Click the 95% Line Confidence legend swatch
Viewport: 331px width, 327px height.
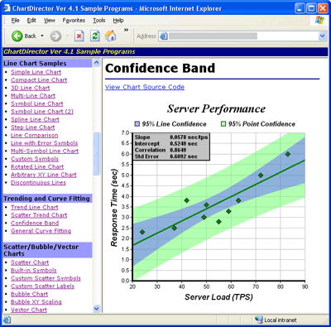click(x=137, y=124)
